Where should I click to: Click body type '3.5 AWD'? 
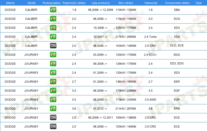point(150,100)
